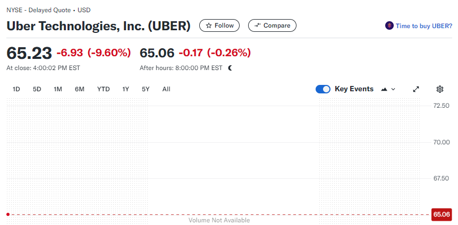Click the mountain chart type icon
The width and height of the screenshot is (458, 225).
coord(384,89)
